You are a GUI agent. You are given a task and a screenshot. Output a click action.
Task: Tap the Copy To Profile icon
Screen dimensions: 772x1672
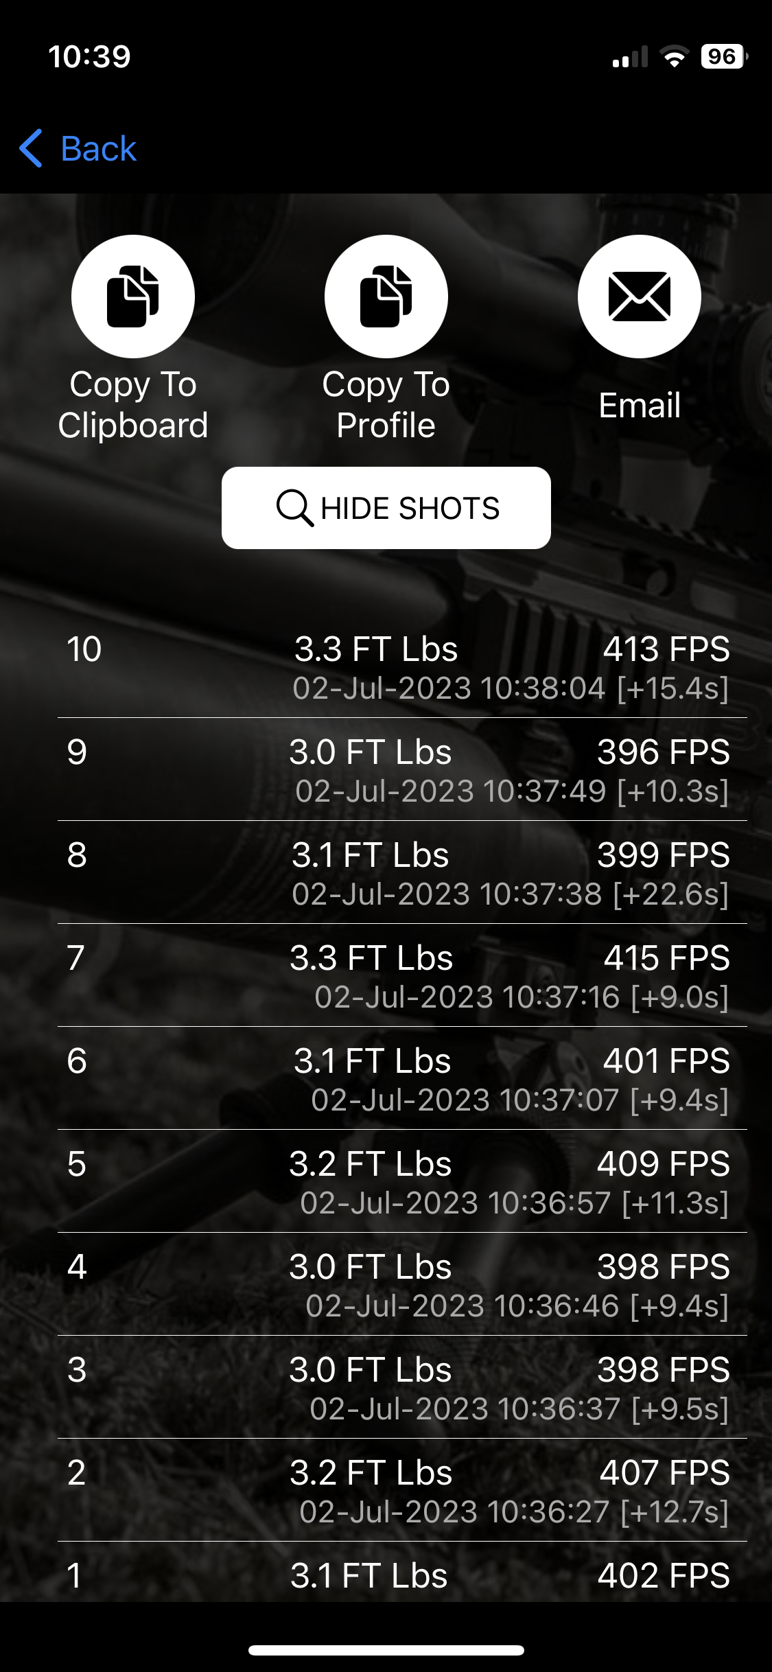pos(386,297)
